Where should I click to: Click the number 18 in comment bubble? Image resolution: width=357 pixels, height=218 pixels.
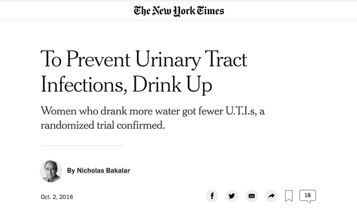[x=308, y=195]
